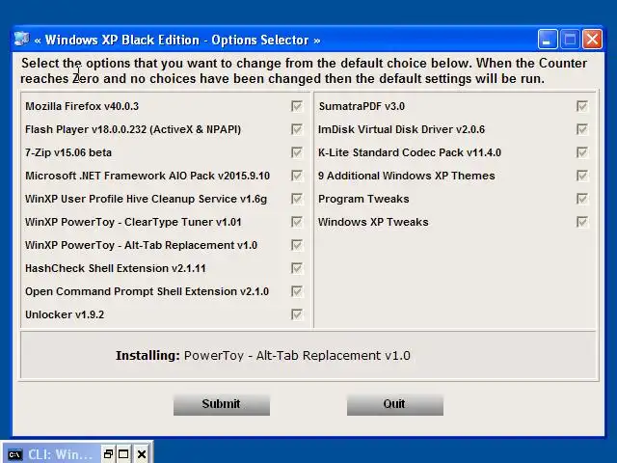Toggle Microsoft .NET Framework AIO Pack checkbox
Viewport: 617px width, 463px height.
click(297, 176)
